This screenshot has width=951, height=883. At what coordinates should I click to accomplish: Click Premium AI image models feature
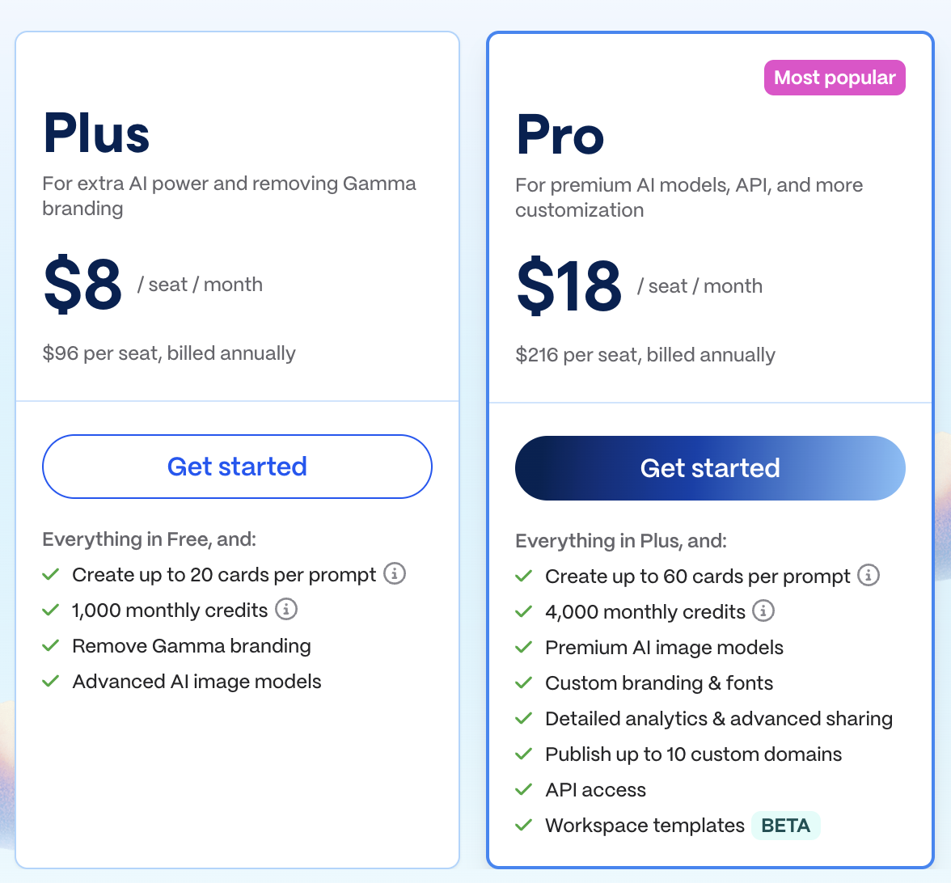pyautogui.click(x=664, y=648)
